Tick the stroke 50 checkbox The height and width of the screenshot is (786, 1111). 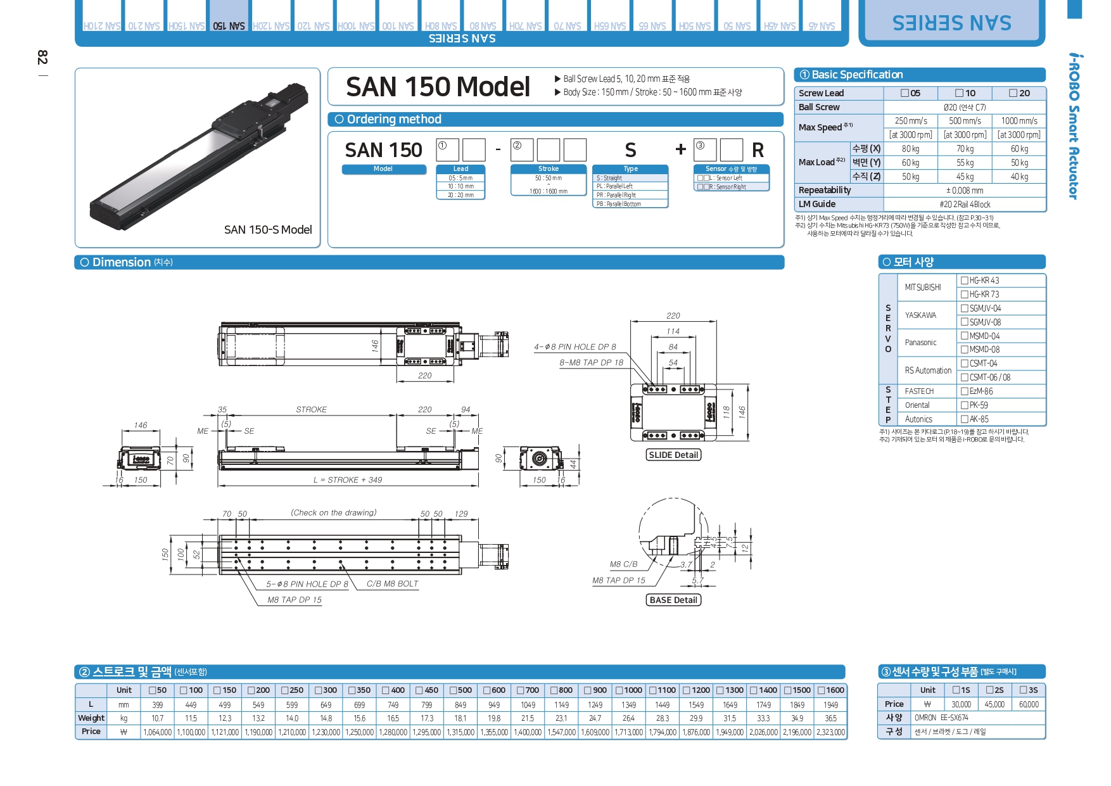[152, 690]
